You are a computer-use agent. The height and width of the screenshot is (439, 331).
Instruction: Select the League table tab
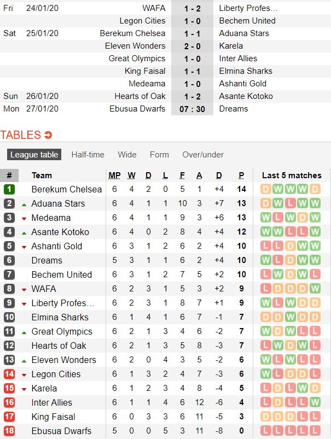34,155
